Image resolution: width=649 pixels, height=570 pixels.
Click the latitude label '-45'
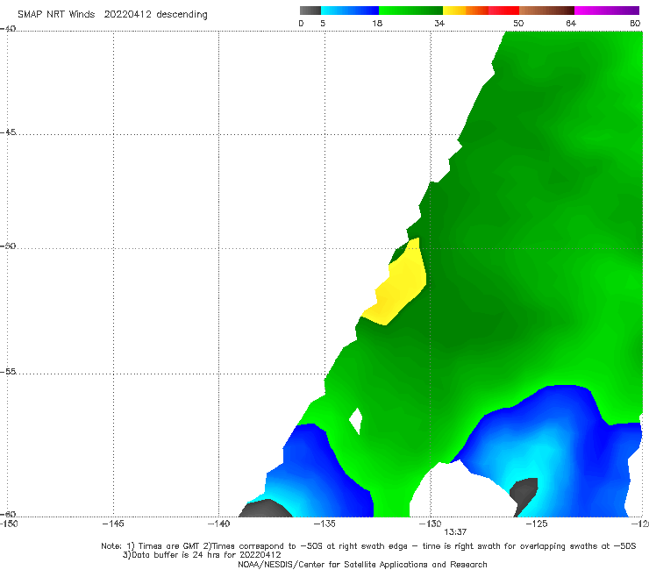click(x=8, y=132)
